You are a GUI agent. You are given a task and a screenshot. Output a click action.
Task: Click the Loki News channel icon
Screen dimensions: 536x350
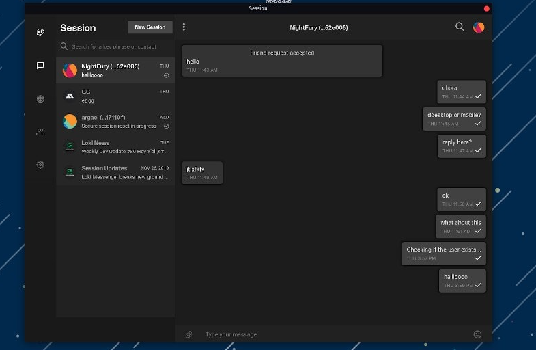70,147
